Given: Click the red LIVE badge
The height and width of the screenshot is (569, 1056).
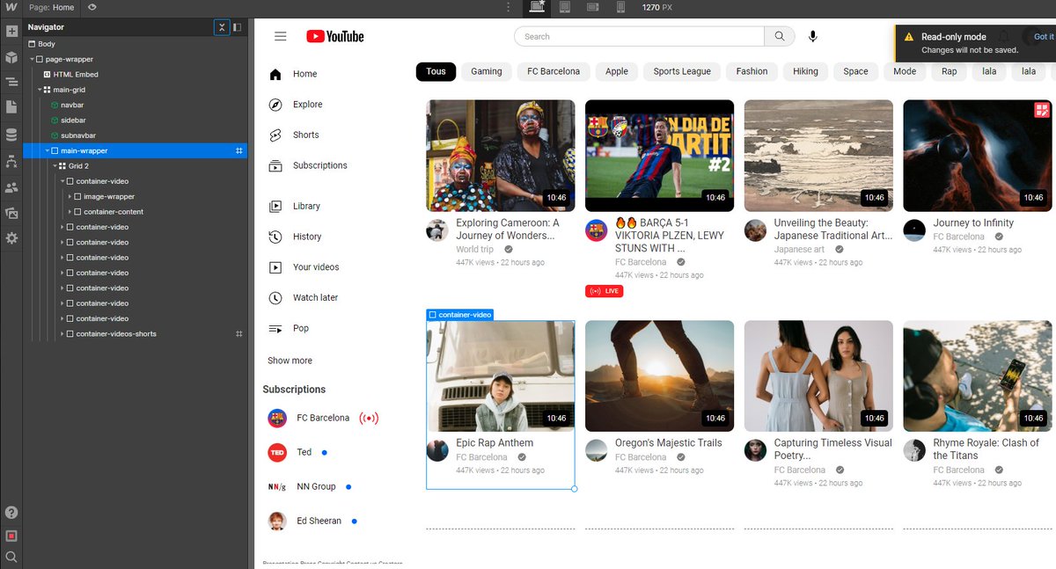Looking at the screenshot, I should click(x=604, y=291).
